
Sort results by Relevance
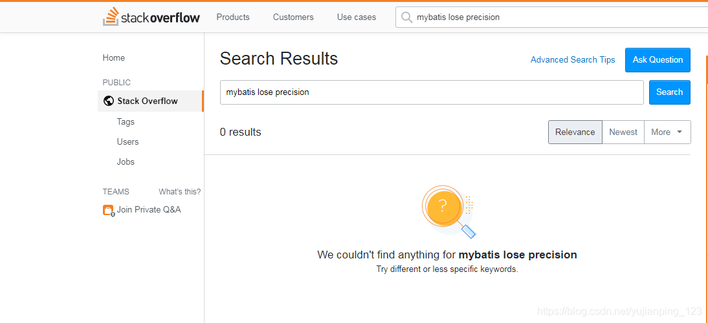coord(575,132)
